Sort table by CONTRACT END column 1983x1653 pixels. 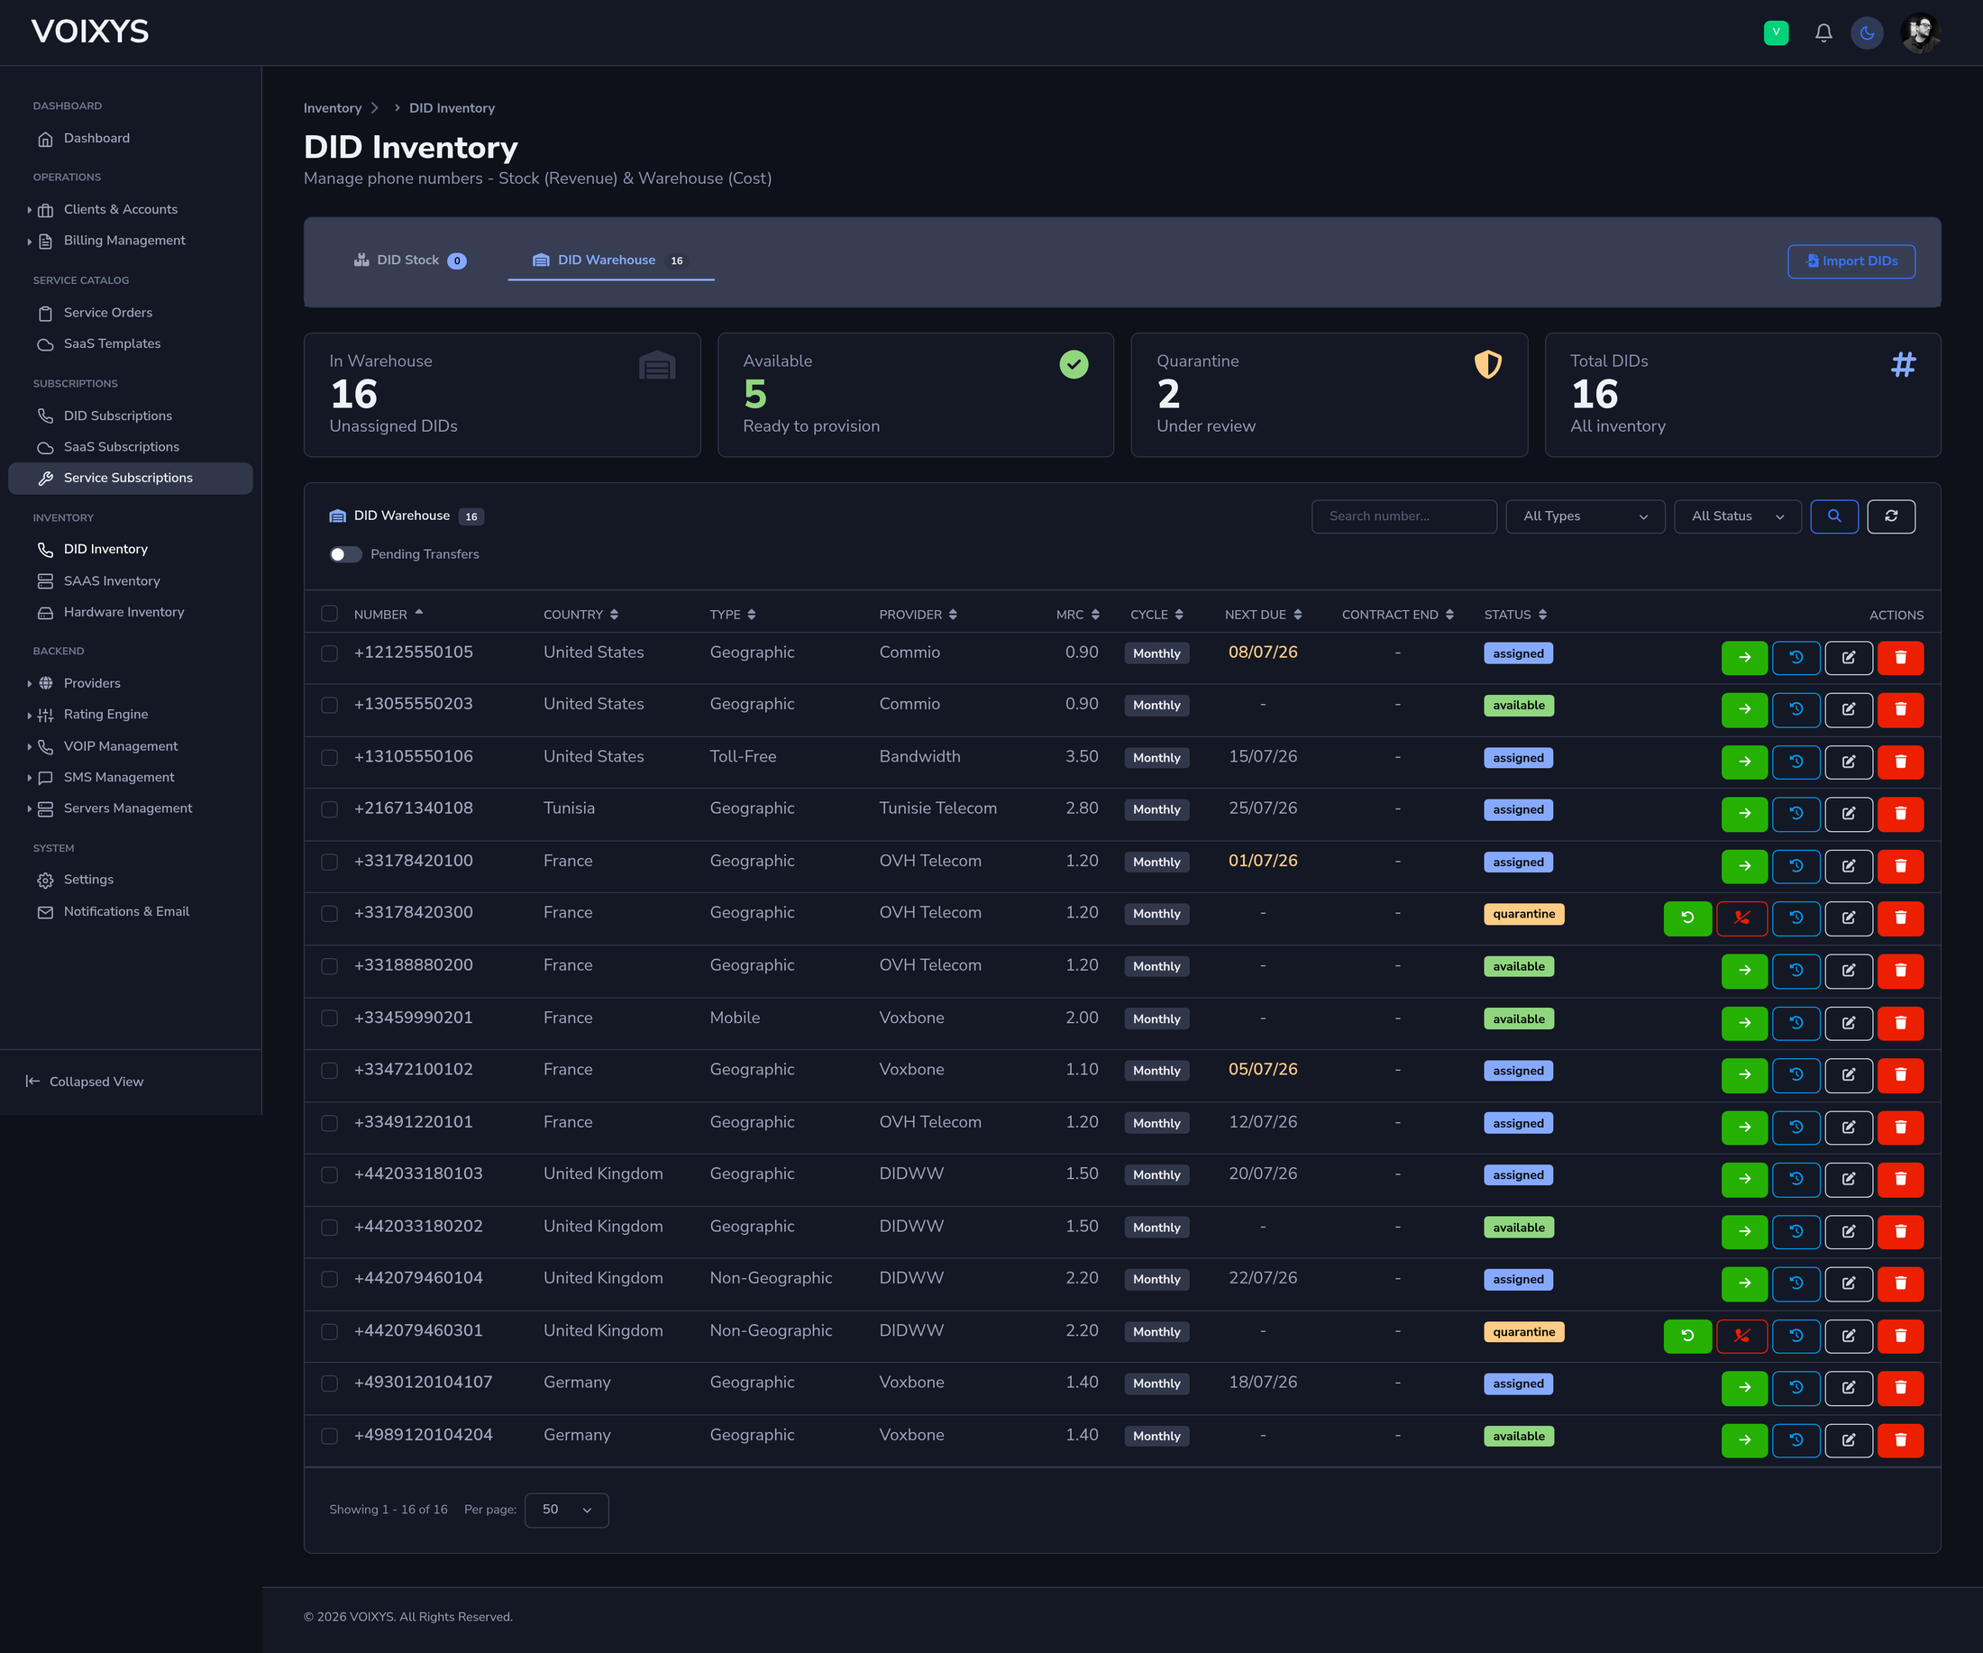1397,615
